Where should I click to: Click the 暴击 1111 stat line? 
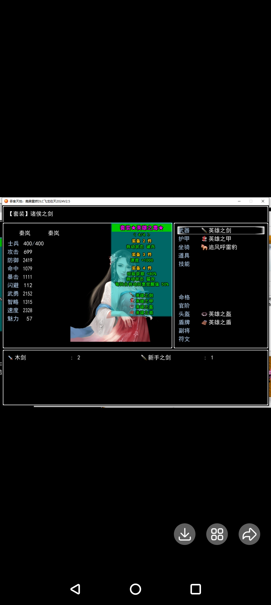[20, 277]
